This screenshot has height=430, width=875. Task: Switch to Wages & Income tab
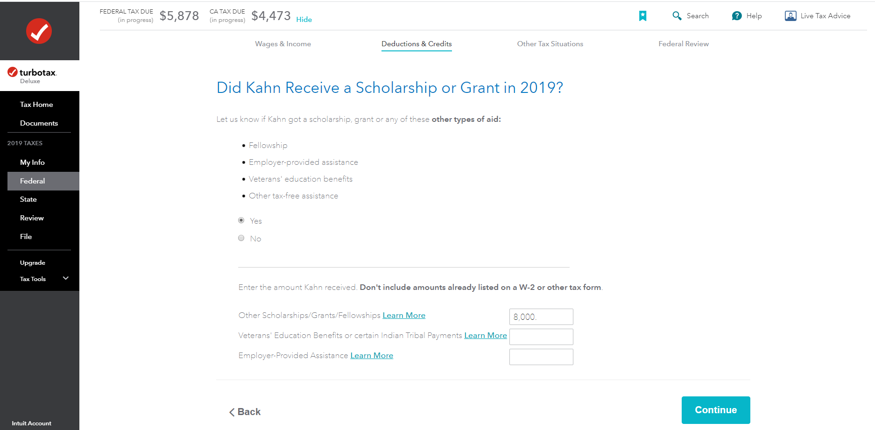click(x=283, y=44)
